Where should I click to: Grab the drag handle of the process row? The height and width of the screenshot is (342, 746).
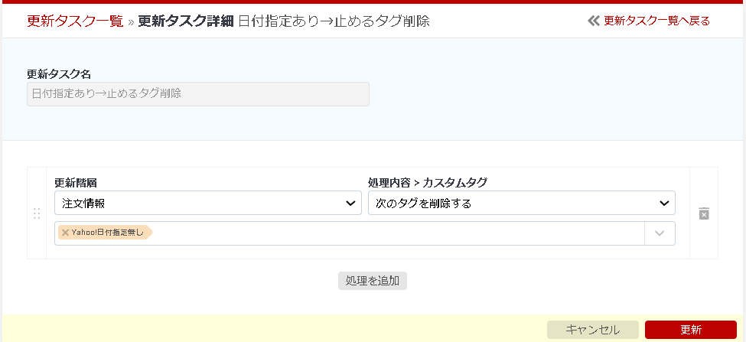(x=37, y=213)
